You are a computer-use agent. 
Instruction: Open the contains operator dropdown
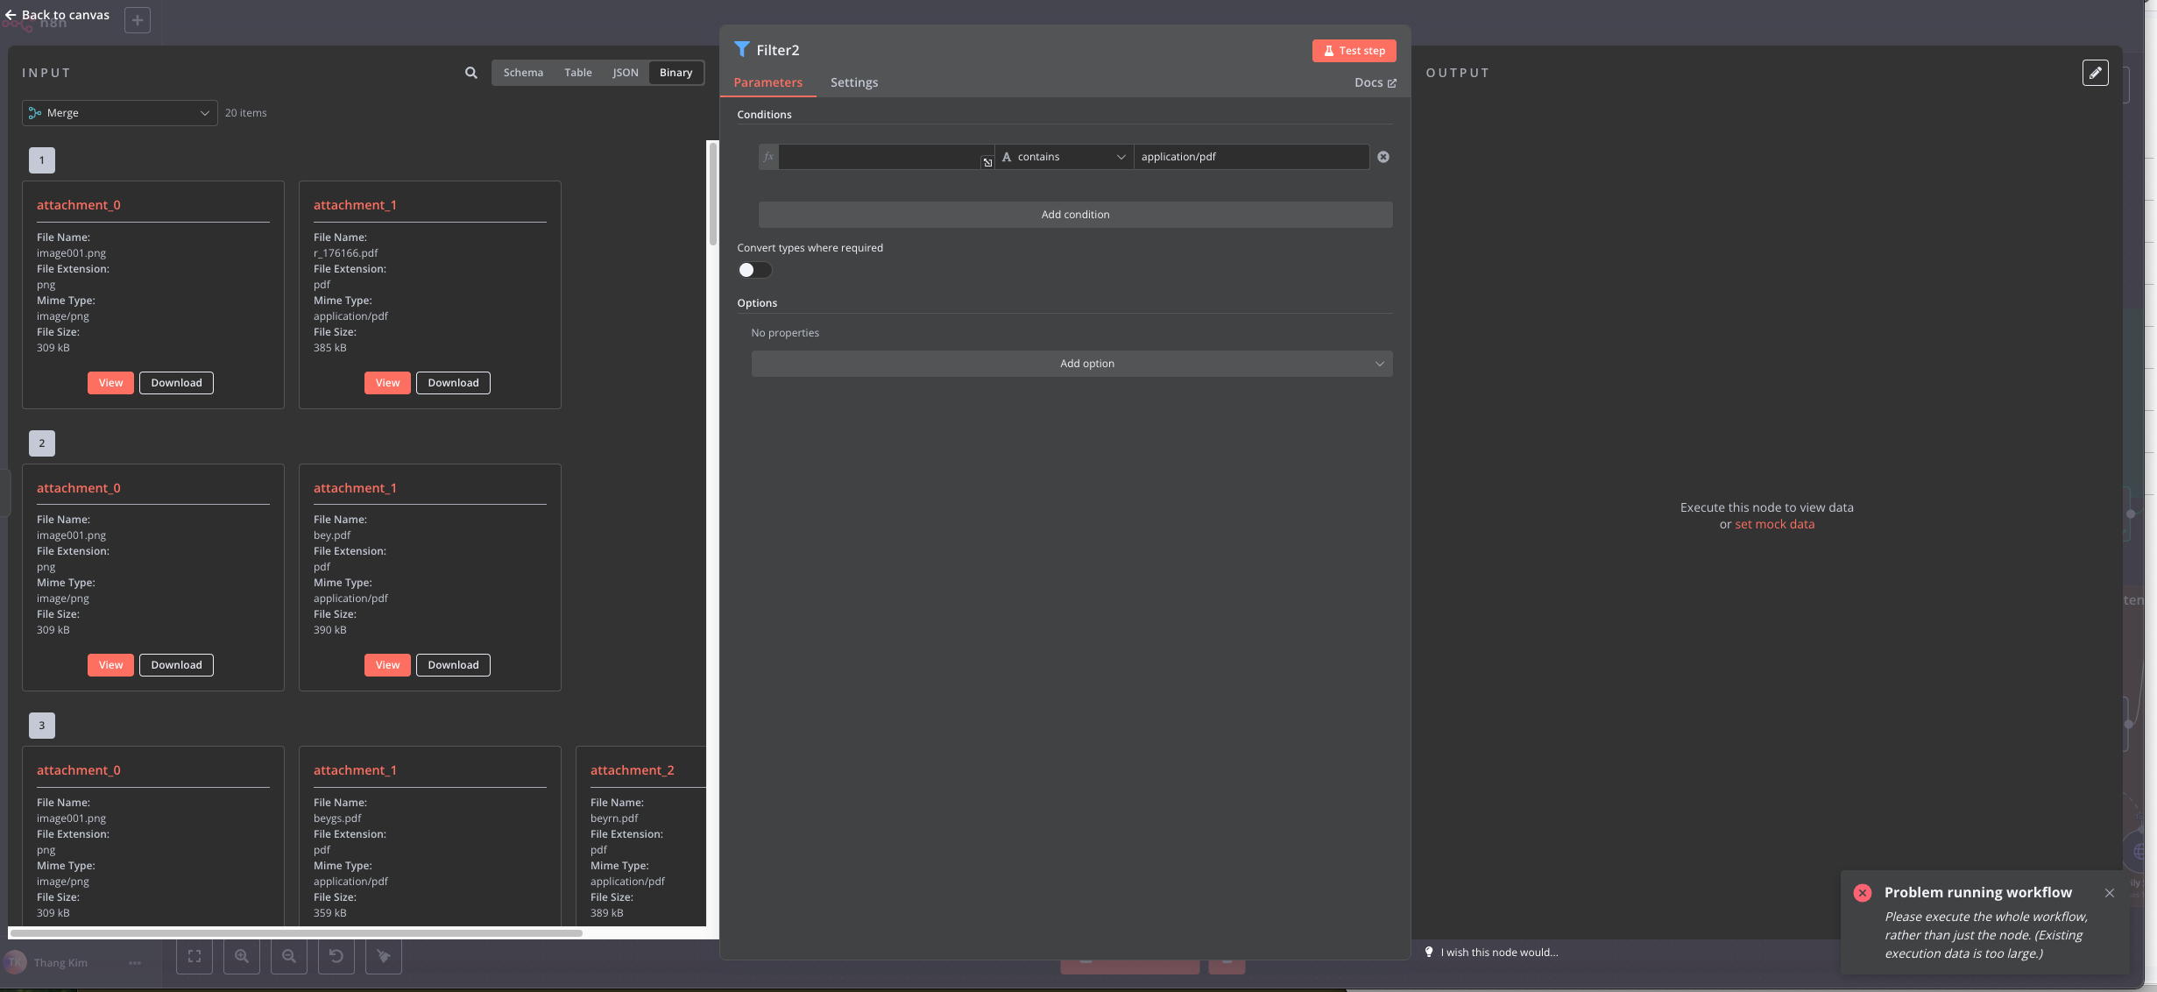point(1064,157)
